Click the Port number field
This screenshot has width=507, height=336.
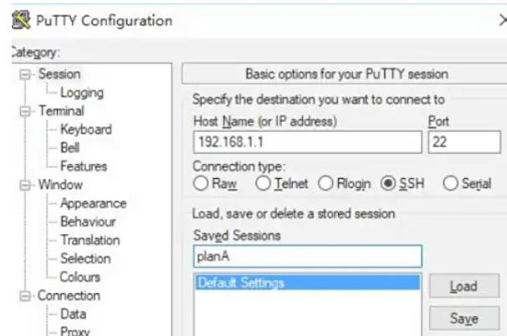463,142
